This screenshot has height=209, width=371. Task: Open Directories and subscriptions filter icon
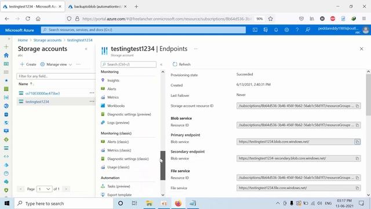pos(265,30)
